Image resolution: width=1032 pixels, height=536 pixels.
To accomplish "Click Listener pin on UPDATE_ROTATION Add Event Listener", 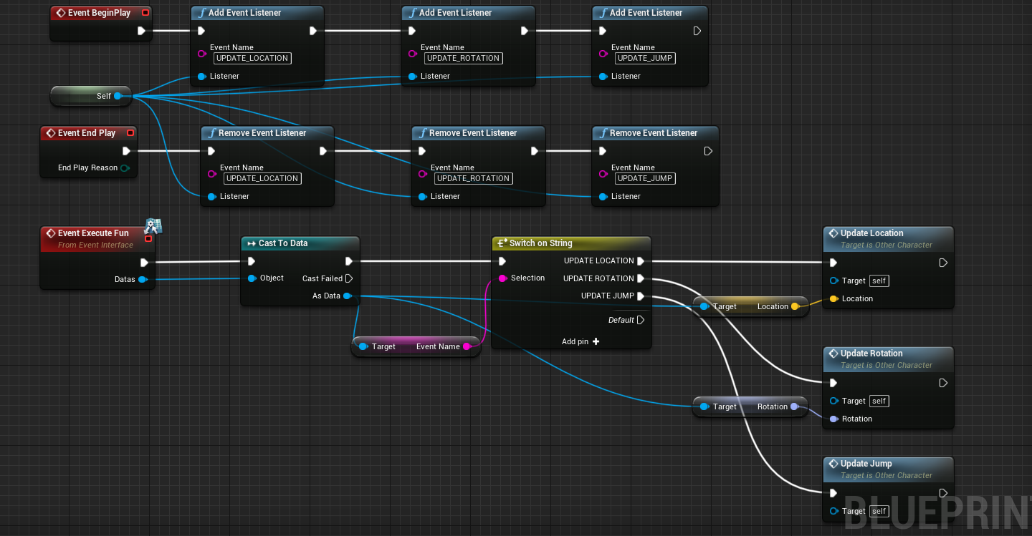I will click(x=412, y=77).
